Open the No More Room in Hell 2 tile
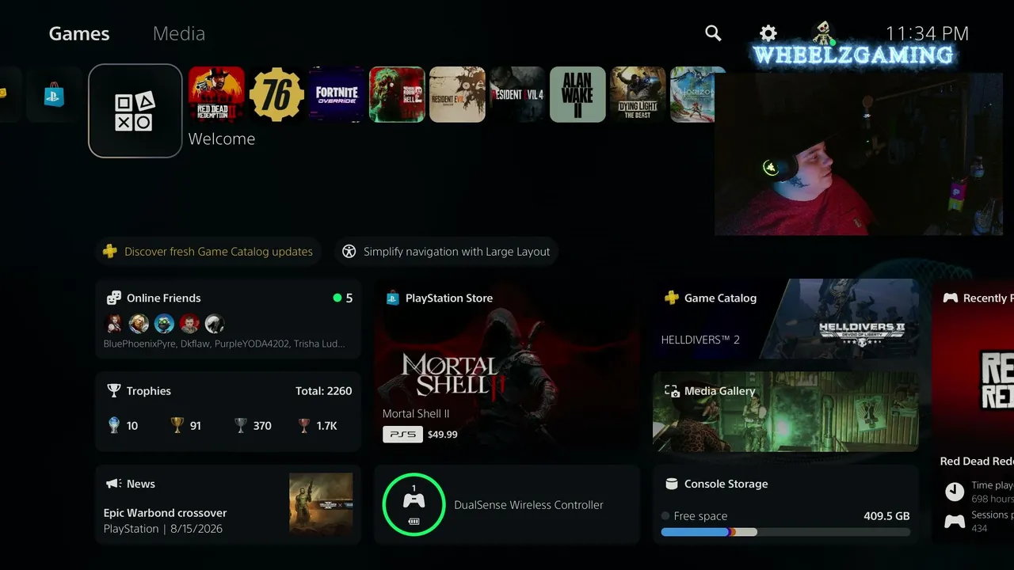1014x570 pixels. pyautogui.click(x=397, y=94)
